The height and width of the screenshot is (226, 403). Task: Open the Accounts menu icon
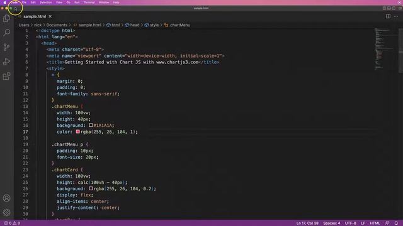[x=6, y=198]
